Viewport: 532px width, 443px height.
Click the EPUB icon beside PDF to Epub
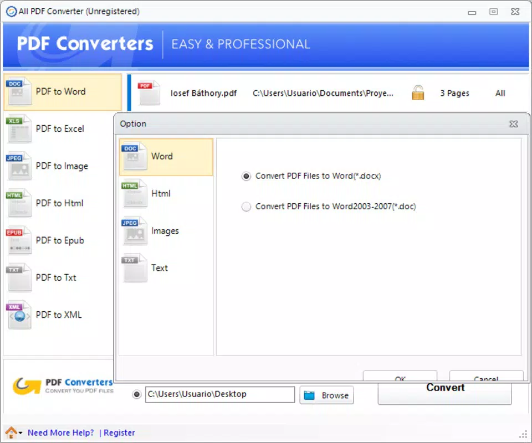pos(19,240)
